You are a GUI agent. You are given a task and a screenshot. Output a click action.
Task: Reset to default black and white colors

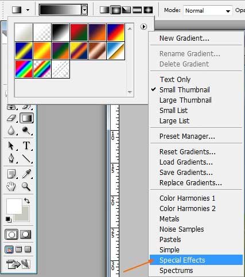point(8,220)
